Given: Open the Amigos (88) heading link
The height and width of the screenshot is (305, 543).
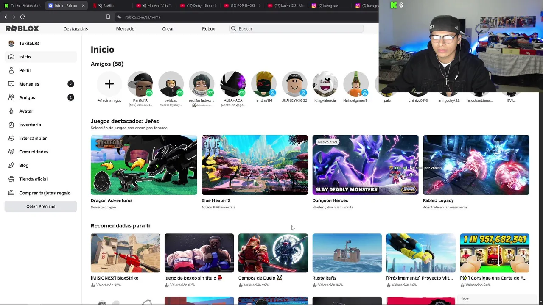Looking at the screenshot, I should (x=107, y=64).
